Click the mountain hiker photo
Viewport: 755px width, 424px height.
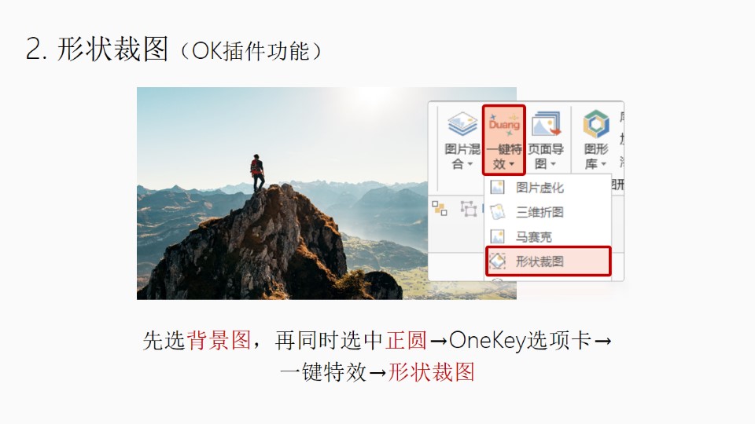click(x=282, y=193)
